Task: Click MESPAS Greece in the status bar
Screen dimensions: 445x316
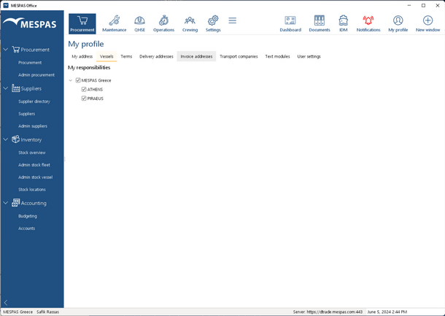Action: coord(18,312)
